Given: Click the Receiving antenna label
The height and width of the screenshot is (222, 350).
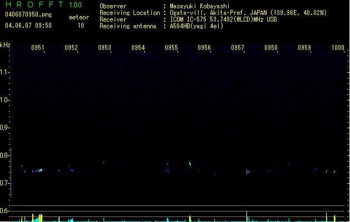Looking at the screenshot, I should pyautogui.click(x=128, y=26).
